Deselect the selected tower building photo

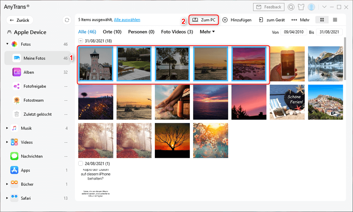coord(96,63)
